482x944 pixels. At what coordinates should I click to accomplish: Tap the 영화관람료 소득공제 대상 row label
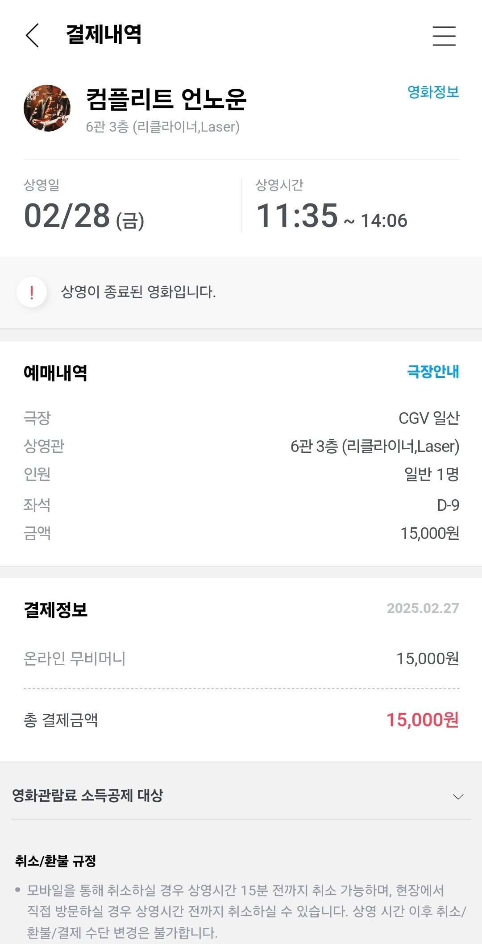pyautogui.click(x=87, y=795)
